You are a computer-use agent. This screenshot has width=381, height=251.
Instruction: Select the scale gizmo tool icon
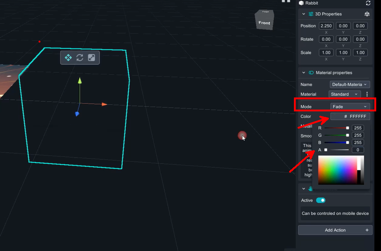pyautogui.click(x=91, y=58)
